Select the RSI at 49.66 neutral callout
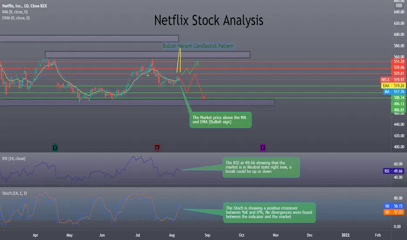Viewport: 407px width, 240px height. tap(261, 168)
